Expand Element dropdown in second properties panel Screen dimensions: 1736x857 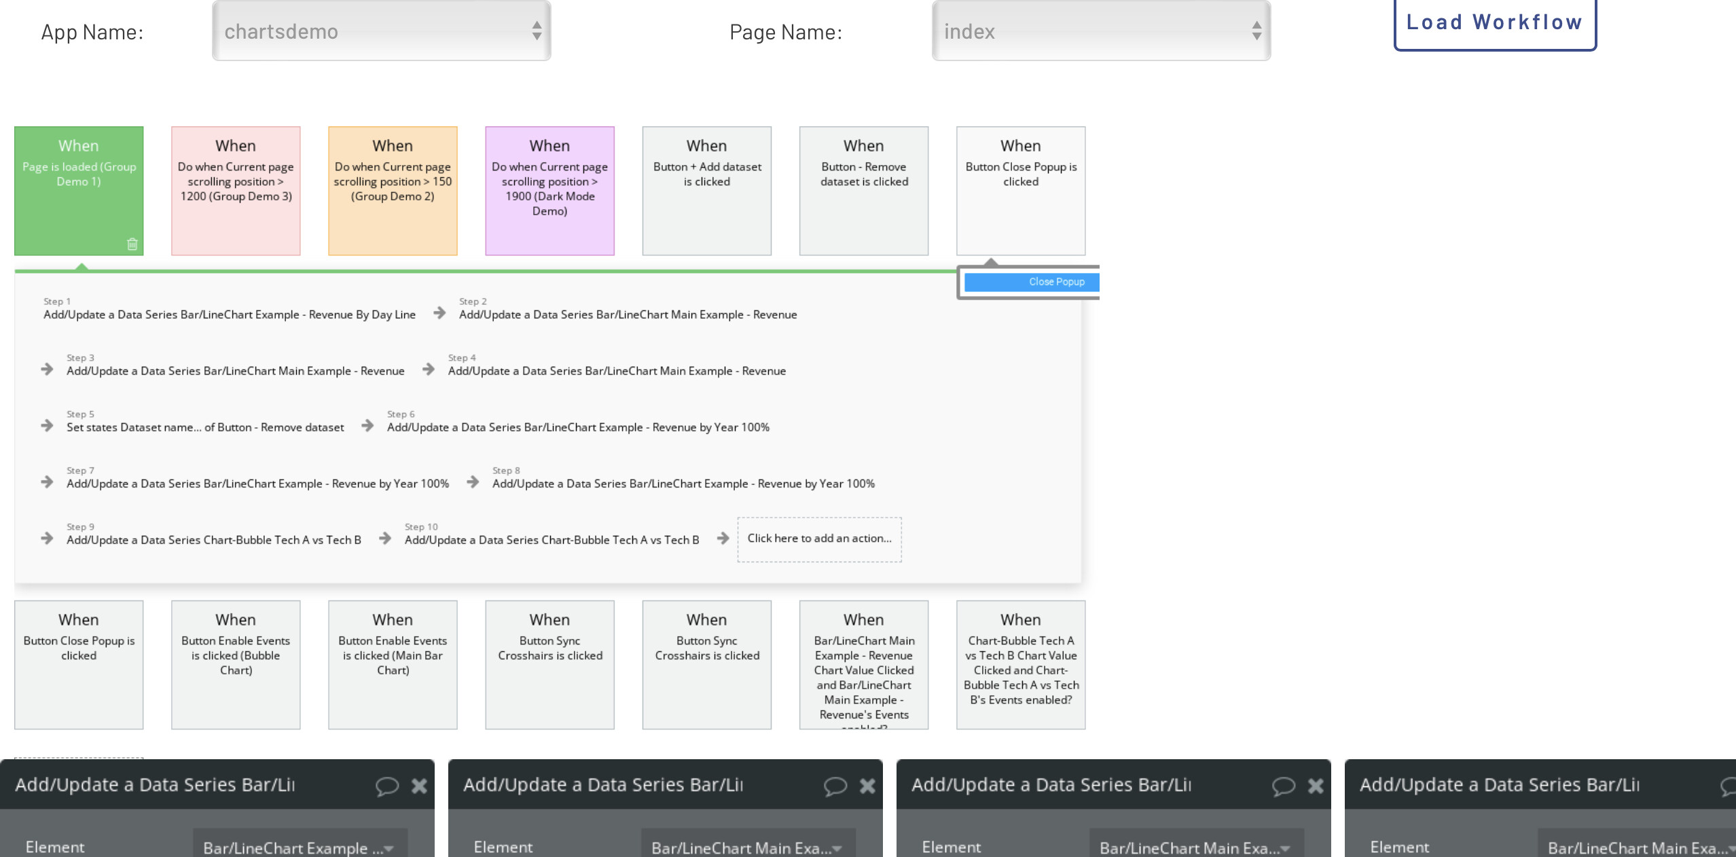[x=747, y=847]
